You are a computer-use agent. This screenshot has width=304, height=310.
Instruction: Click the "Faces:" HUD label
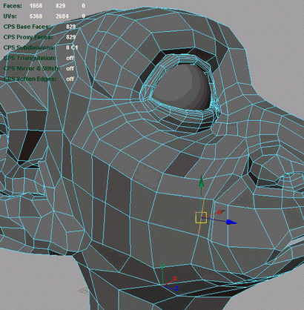[x=13, y=6]
